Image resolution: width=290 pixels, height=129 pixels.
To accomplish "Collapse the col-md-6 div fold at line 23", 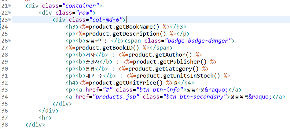I will 9,19.
